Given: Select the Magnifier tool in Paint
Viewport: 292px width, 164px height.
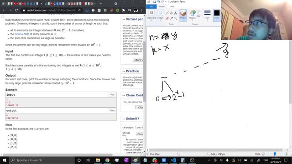Looking at the screenshot, I should 175,18.
